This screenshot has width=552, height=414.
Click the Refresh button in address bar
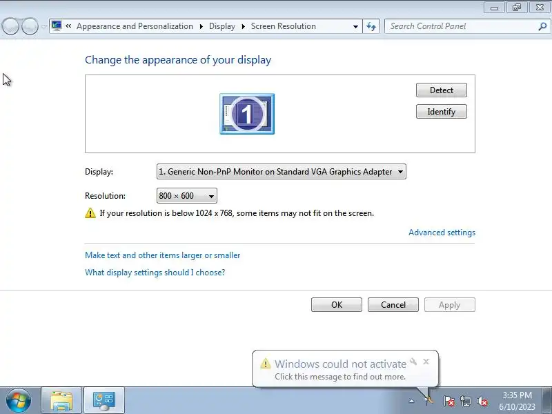pyautogui.click(x=371, y=26)
